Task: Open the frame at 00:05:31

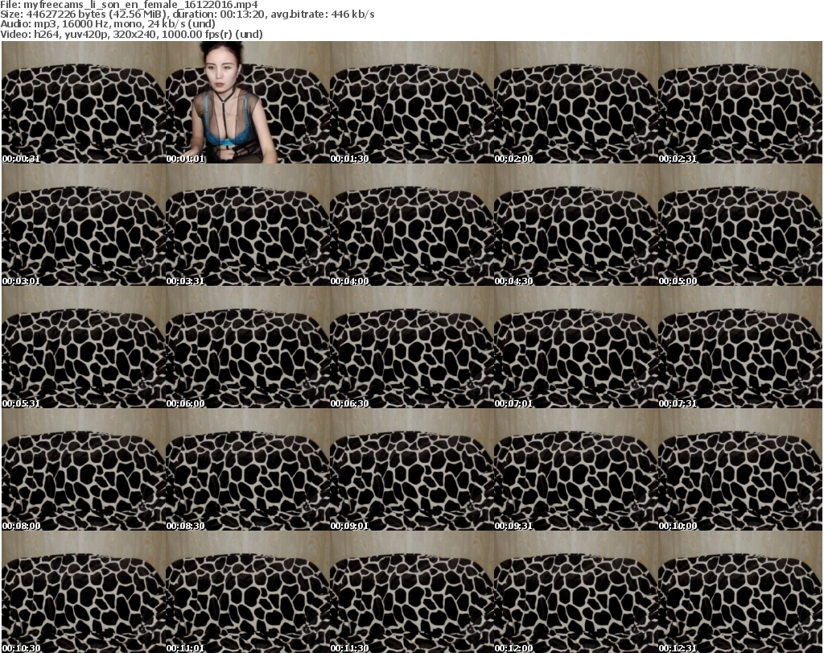Action: click(83, 347)
